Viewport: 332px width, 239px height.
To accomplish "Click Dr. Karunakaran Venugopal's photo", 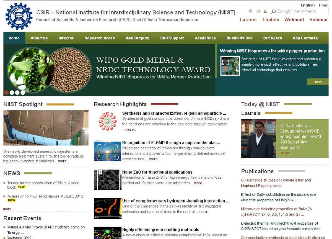I will pyautogui.click(x=259, y=138).
